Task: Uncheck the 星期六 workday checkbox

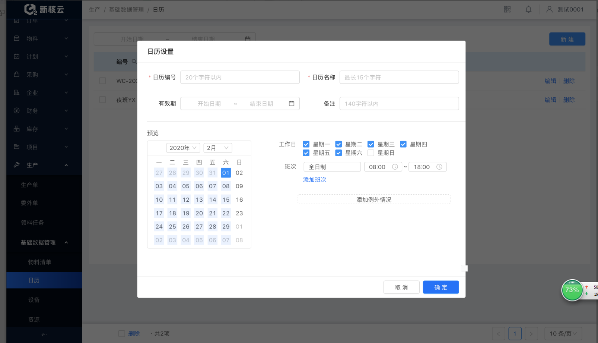Action: 338,153
